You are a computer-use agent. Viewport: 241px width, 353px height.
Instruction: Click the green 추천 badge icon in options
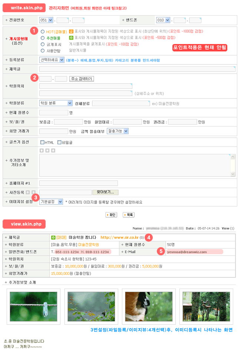tap(71, 38)
